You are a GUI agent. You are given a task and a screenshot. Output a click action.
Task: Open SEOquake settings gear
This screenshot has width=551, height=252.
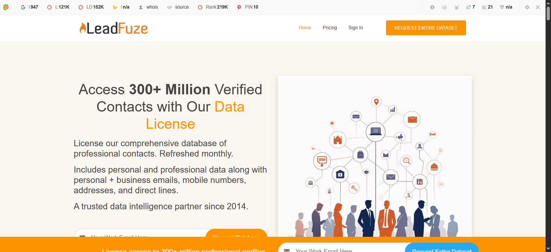click(527, 7)
